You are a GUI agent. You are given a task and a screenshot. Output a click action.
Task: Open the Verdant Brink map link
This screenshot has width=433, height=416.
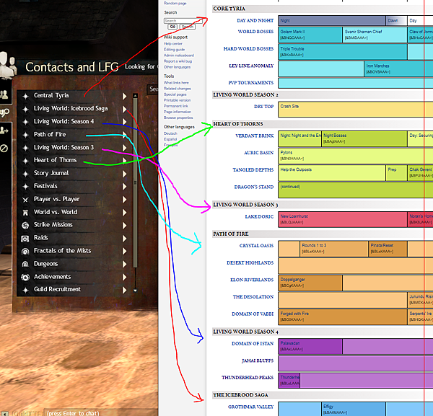point(254,136)
